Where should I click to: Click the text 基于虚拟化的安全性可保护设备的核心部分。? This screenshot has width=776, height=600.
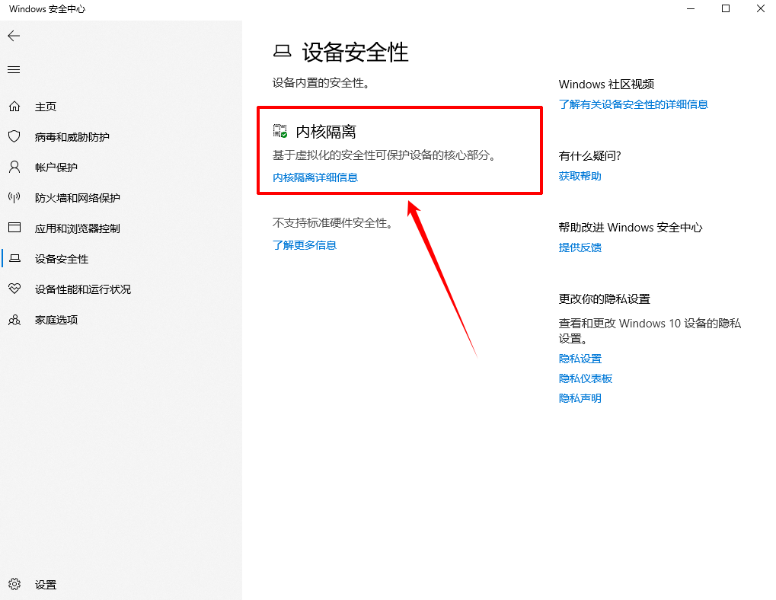click(385, 155)
